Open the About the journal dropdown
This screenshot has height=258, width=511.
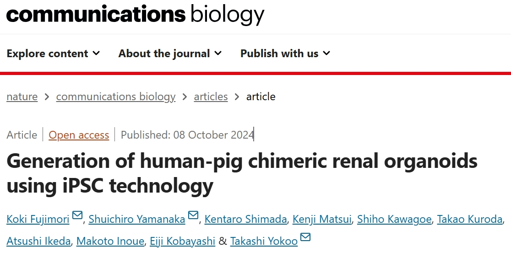click(170, 54)
